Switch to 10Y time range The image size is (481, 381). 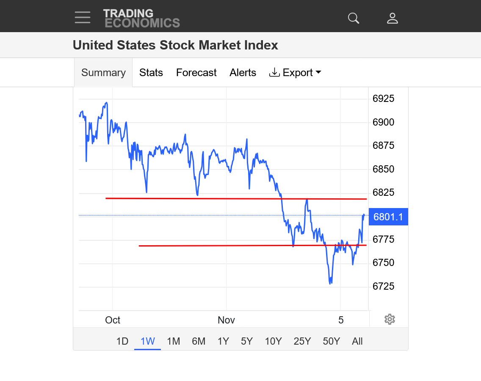tap(273, 341)
